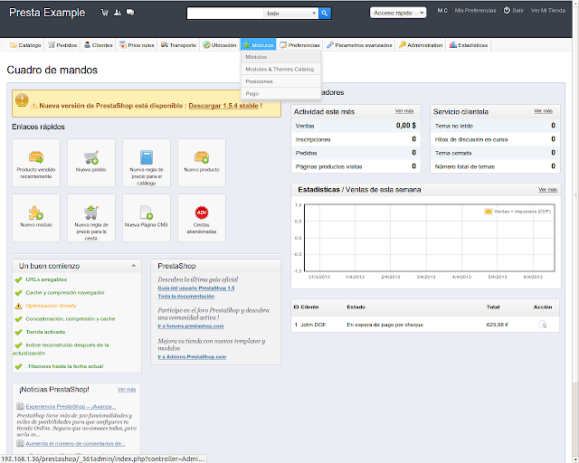Select Módulos in the dropdown submenu
Image resolution: width=579 pixels, height=463 pixels.
pos(280,57)
